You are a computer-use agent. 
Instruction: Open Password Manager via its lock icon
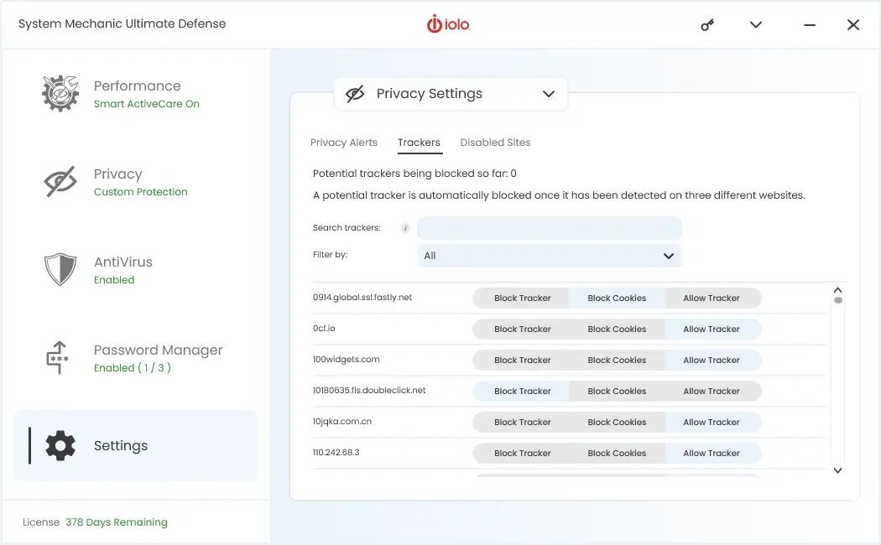pos(58,358)
